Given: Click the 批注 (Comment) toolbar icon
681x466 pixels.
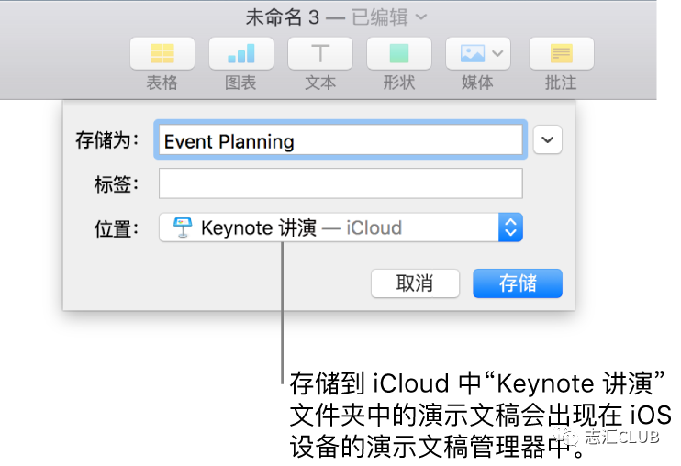Looking at the screenshot, I should tap(561, 54).
